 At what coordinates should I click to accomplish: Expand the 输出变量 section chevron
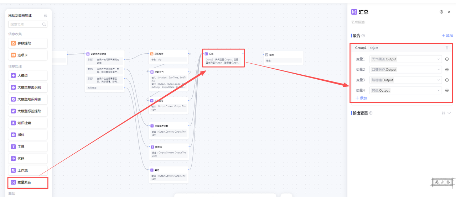pyautogui.click(x=449, y=113)
